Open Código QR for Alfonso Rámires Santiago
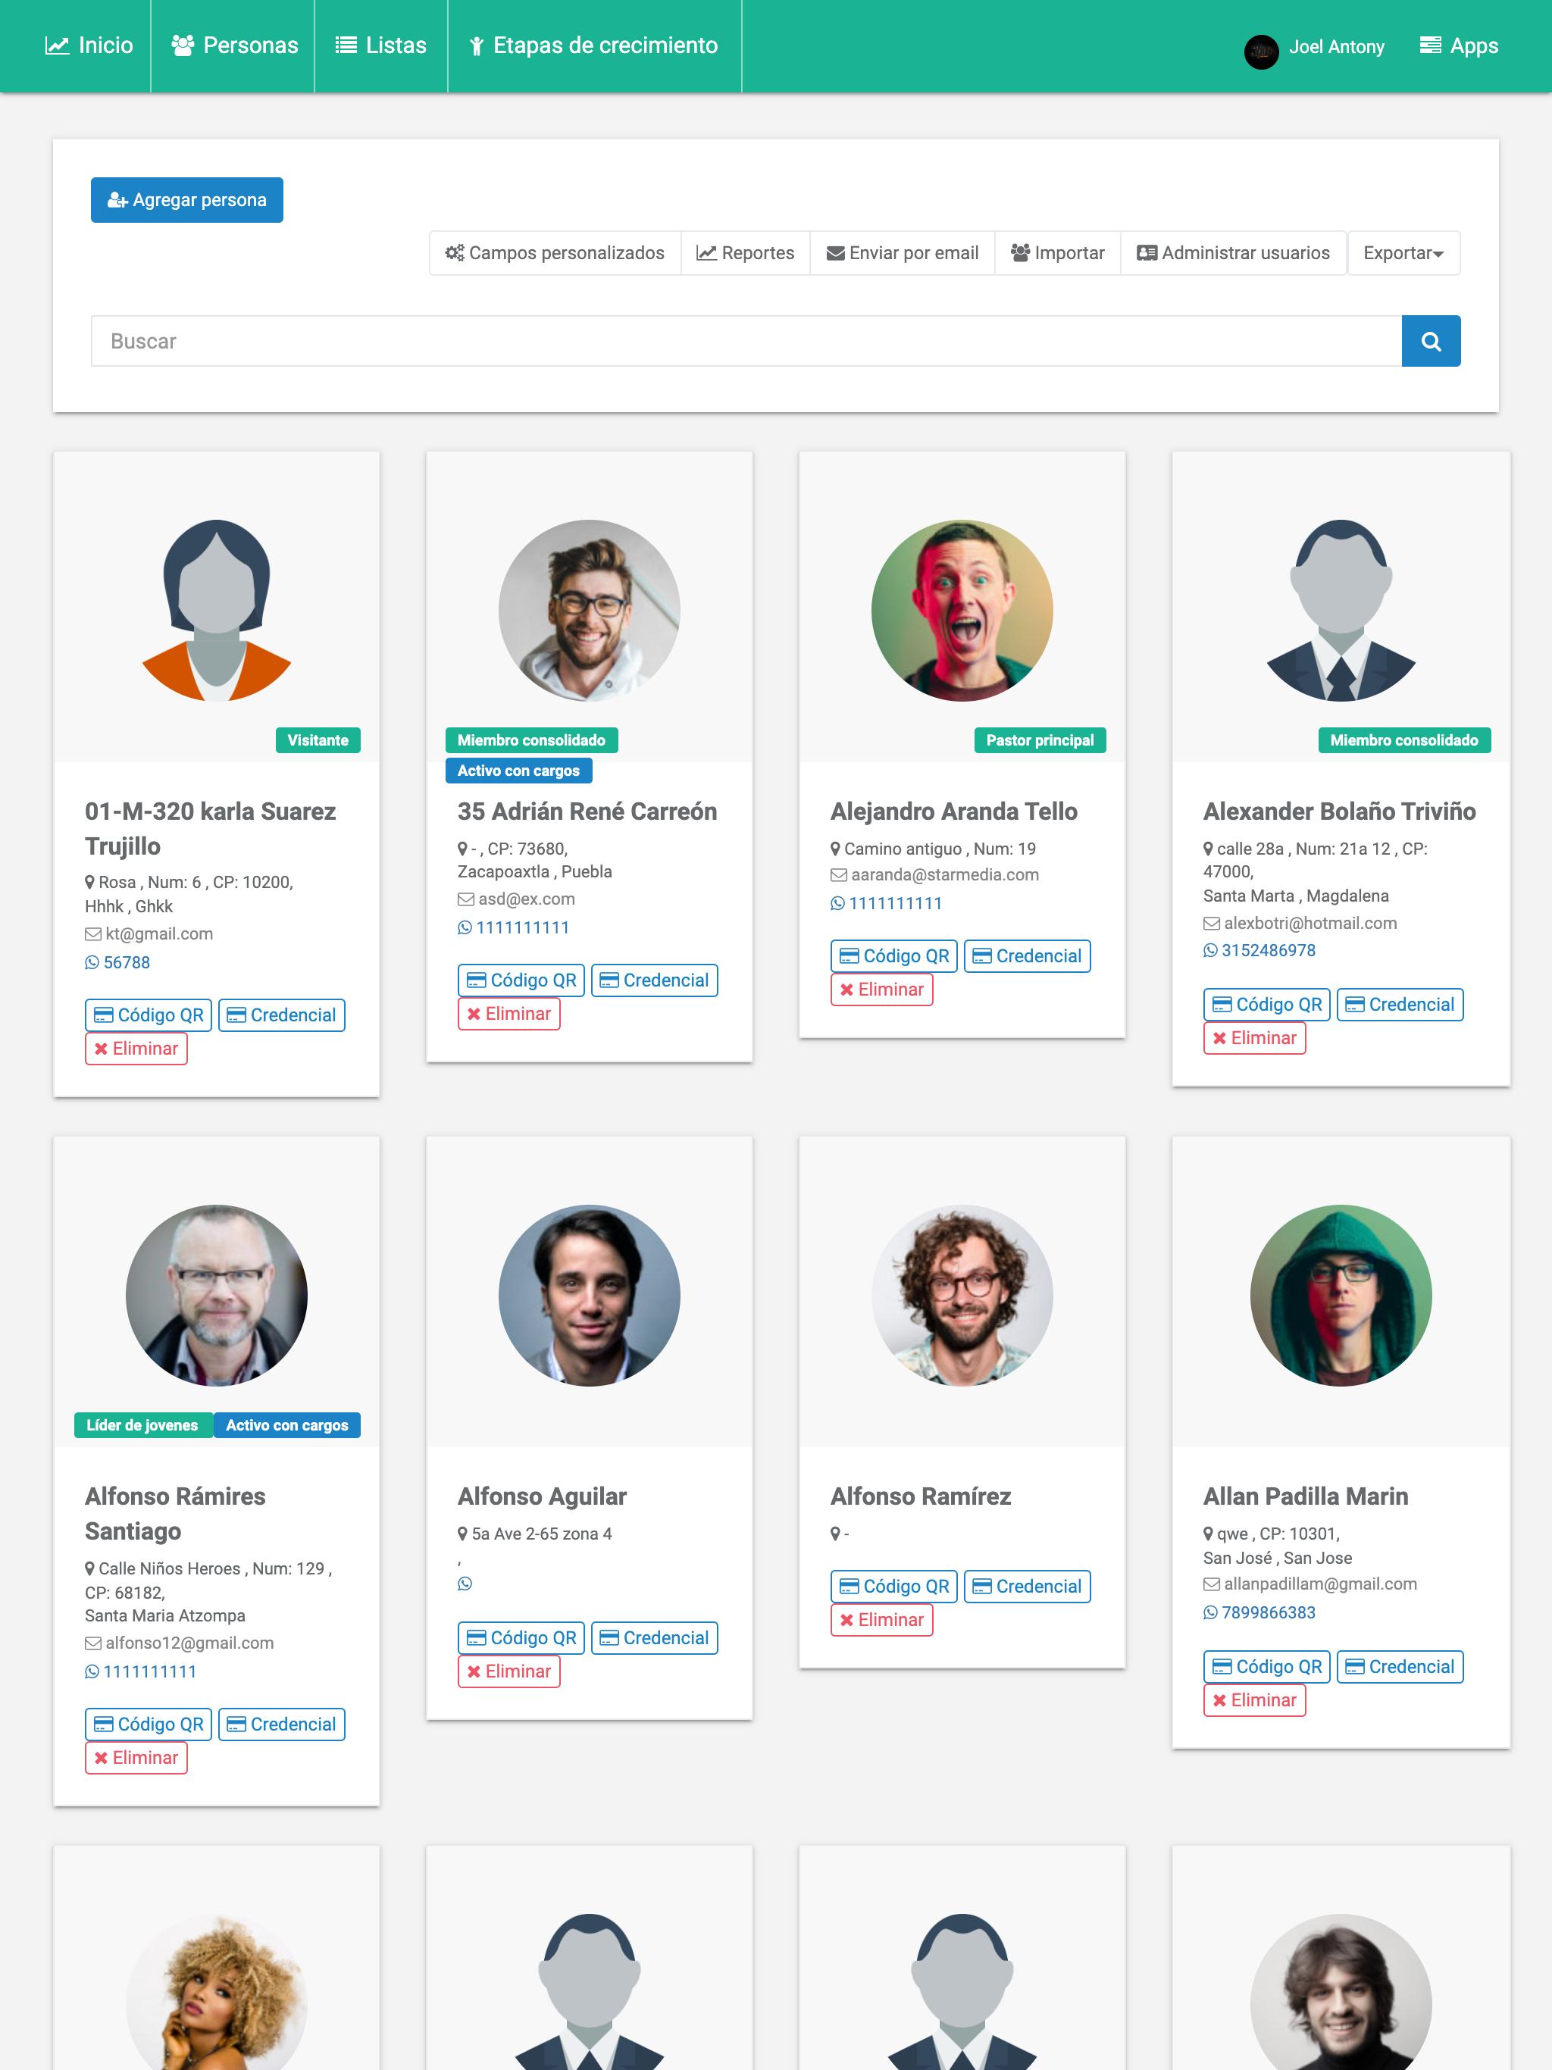The width and height of the screenshot is (1552, 2070). (x=149, y=1724)
